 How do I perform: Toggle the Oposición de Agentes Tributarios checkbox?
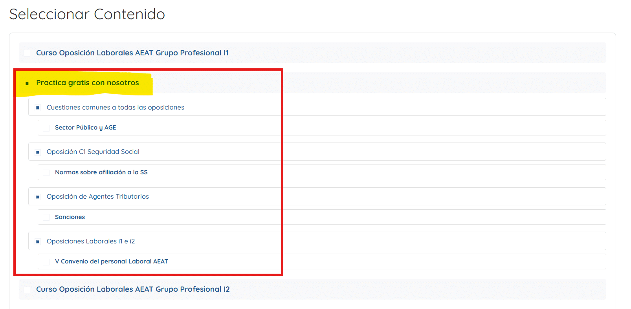38,197
